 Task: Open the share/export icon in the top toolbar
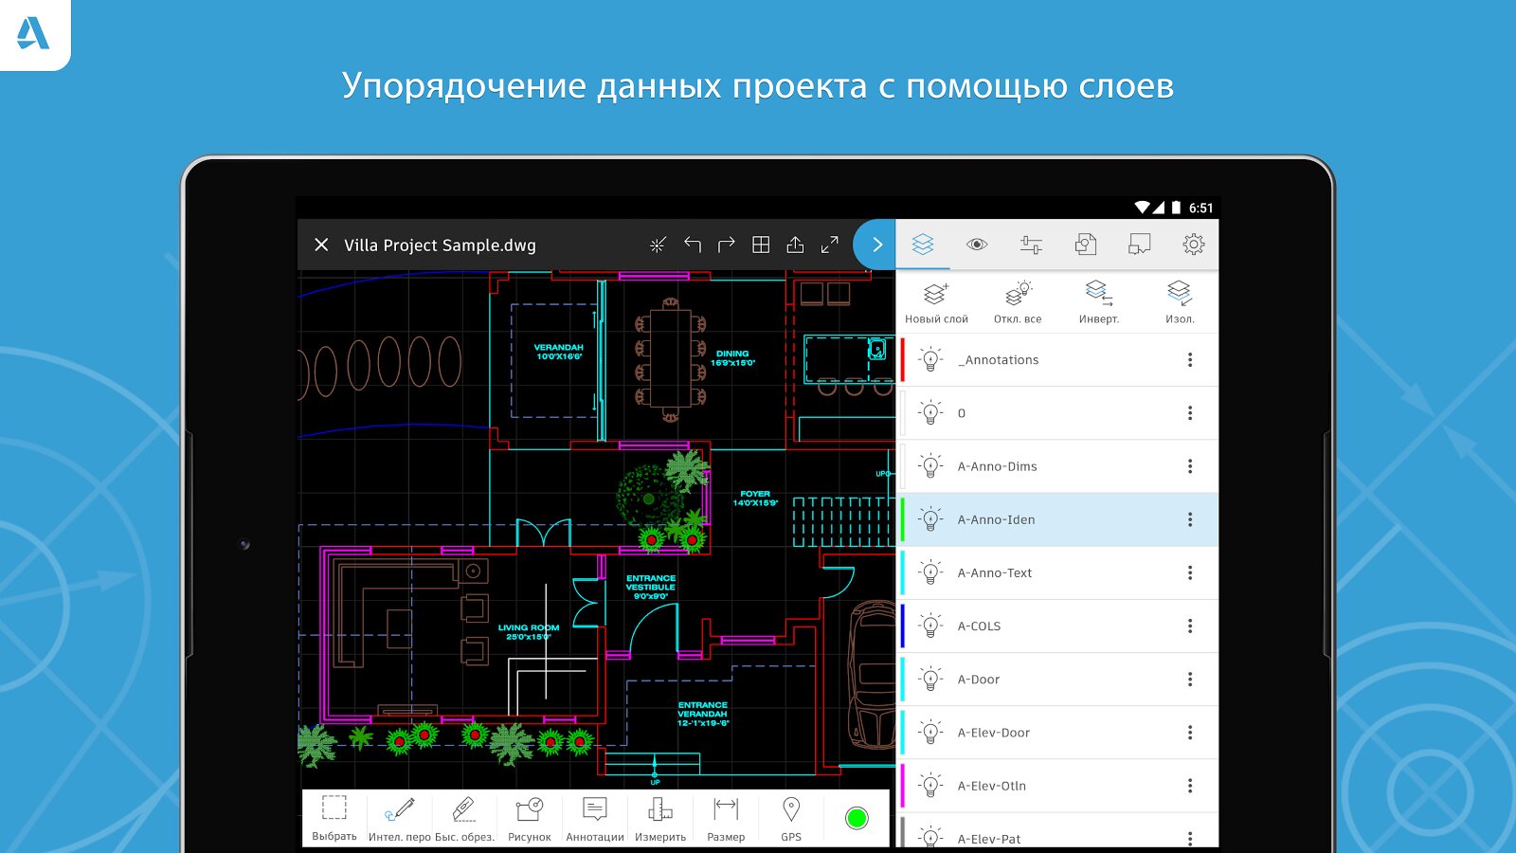(x=795, y=245)
